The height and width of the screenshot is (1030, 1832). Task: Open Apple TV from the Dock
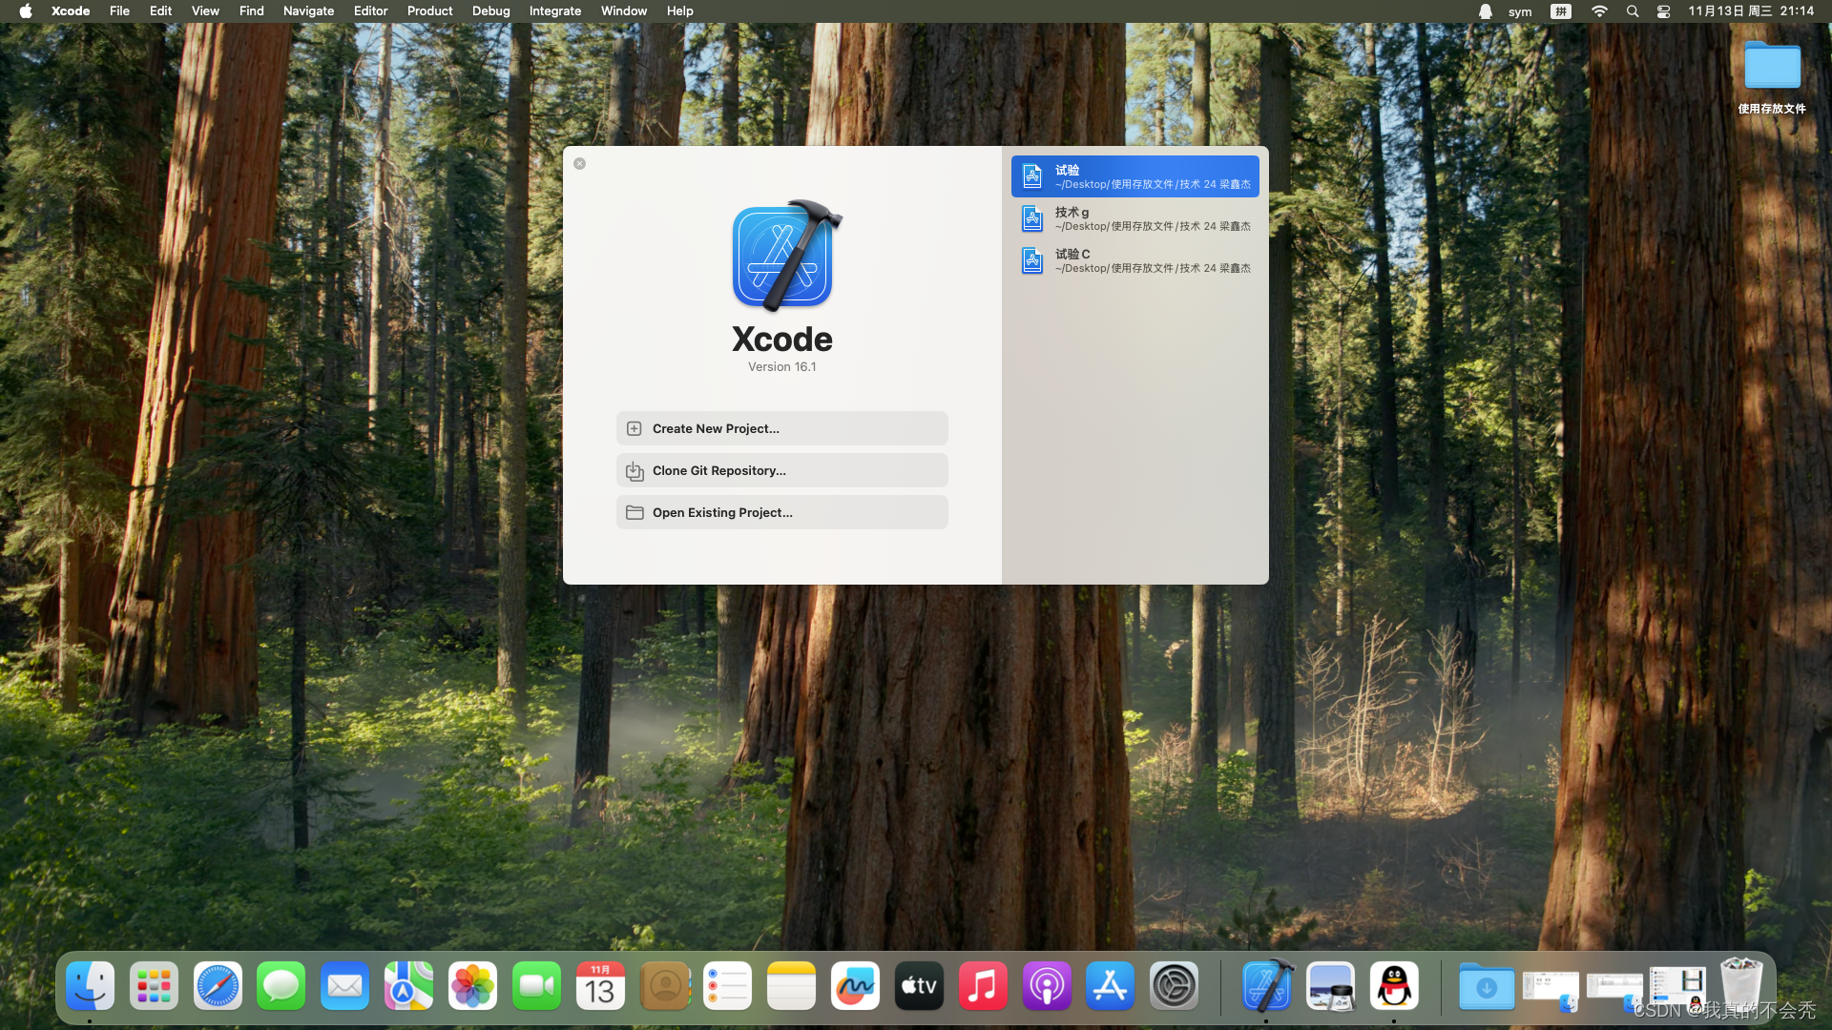pos(919,986)
